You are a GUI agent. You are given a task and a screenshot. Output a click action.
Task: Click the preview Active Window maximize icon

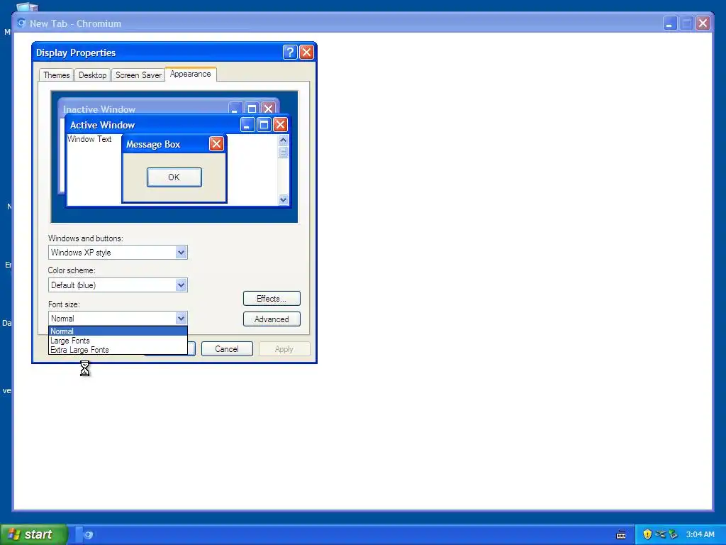tap(264, 124)
